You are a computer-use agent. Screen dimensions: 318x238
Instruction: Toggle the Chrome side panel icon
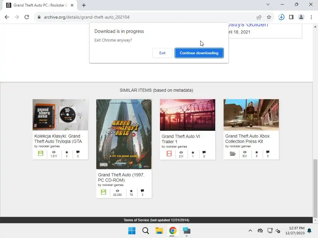click(x=291, y=17)
